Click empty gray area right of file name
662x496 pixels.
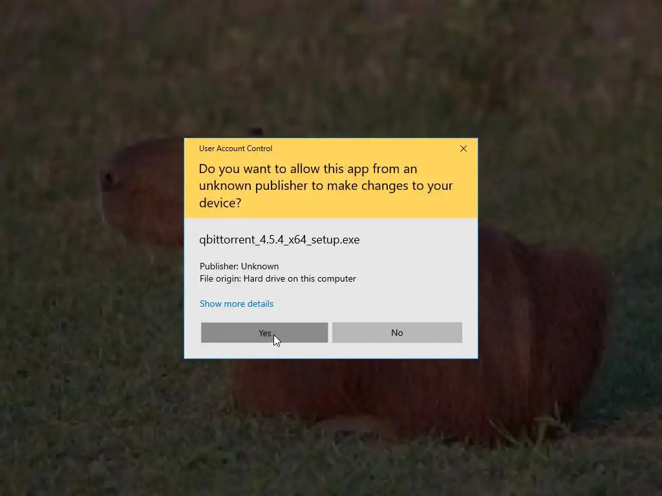pyautogui.click(x=418, y=240)
